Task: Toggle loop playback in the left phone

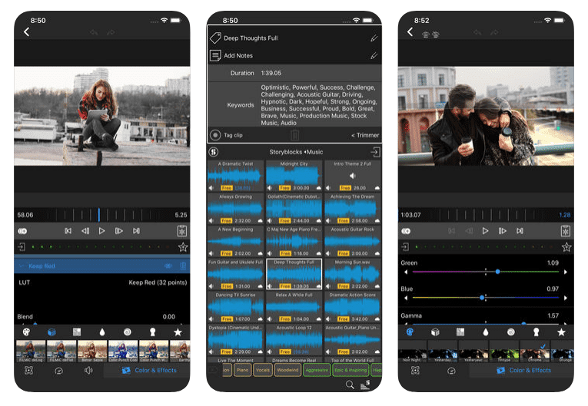Action: tap(22, 231)
